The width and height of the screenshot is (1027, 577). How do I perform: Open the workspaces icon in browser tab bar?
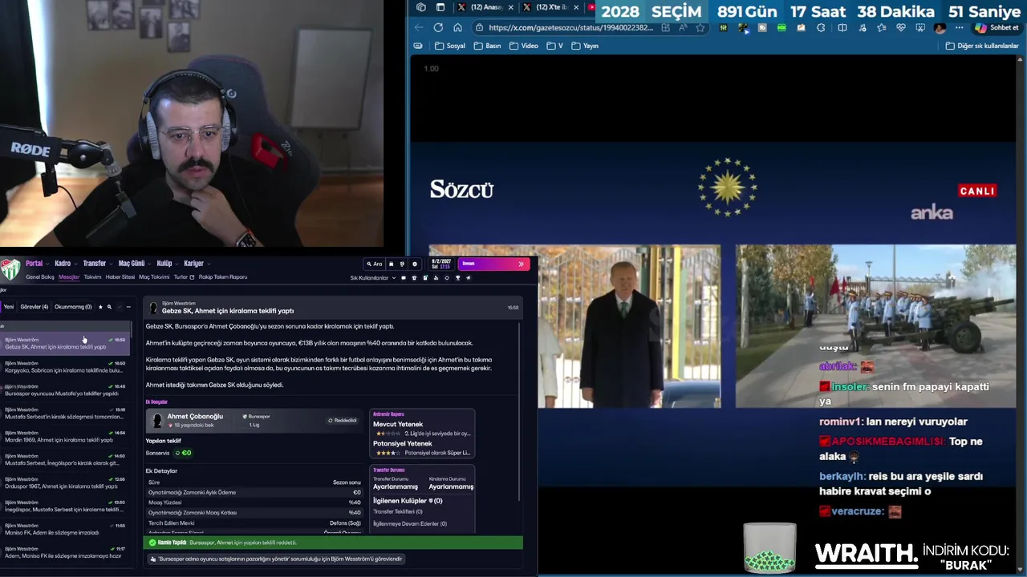tap(421, 7)
